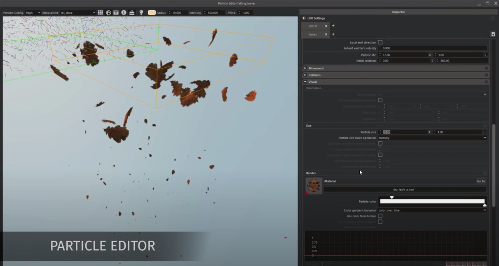Open the Color gradient behavior dropdown
499x266 pixels.
coord(432,210)
